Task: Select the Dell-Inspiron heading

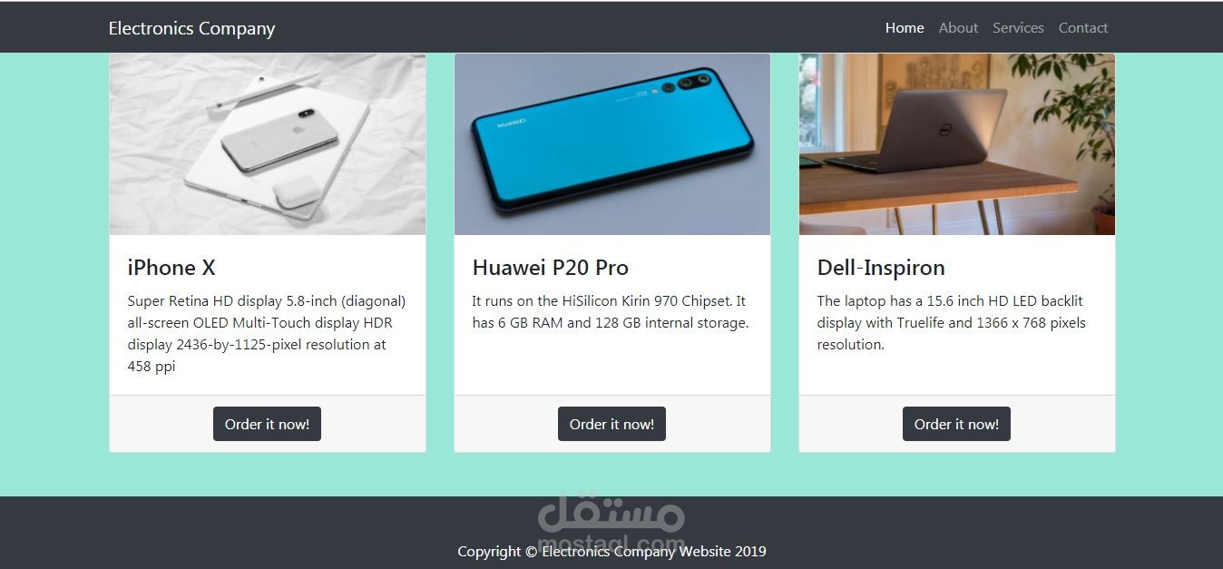Action: tap(881, 268)
